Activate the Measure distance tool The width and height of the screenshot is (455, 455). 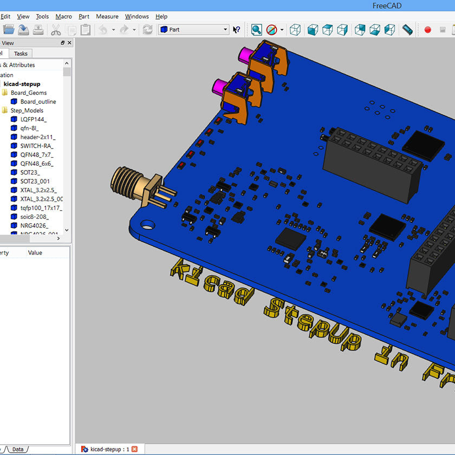point(407,30)
